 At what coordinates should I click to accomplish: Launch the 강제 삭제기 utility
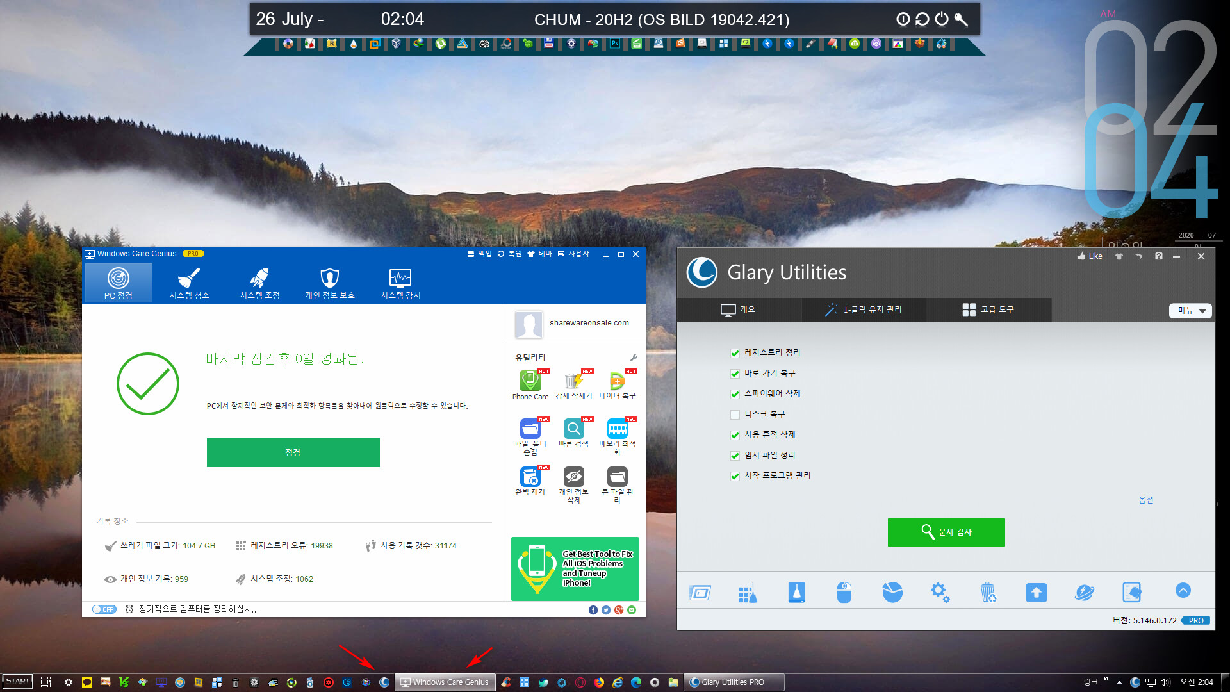click(574, 385)
